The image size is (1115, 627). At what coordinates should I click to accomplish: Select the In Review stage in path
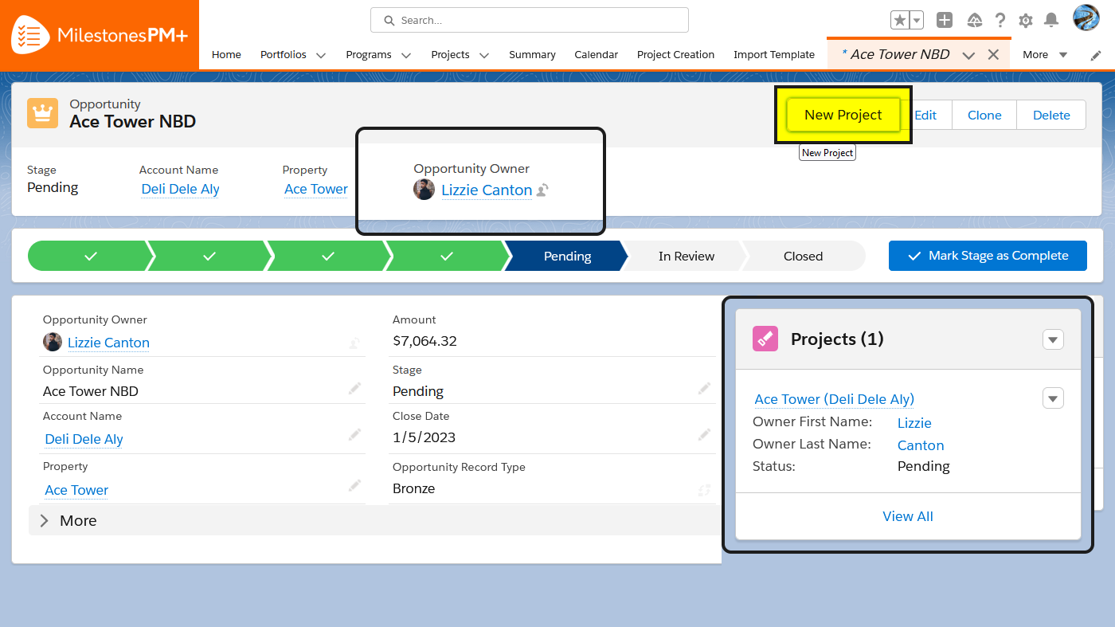687,256
